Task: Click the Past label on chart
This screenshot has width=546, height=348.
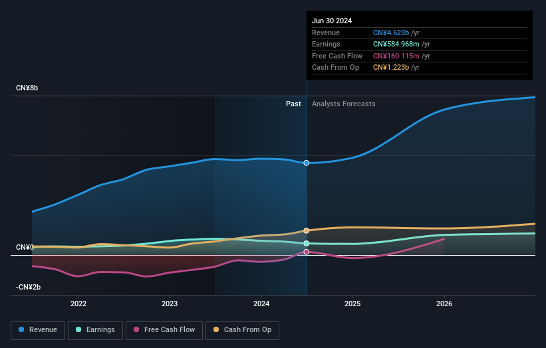Action: point(293,104)
